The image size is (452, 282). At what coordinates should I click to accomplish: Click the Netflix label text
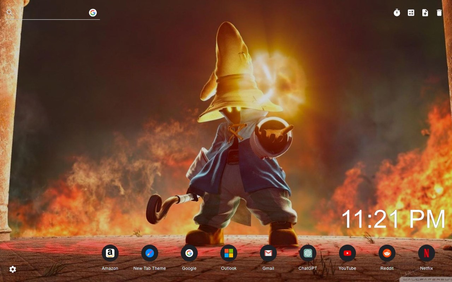coord(427,268)
